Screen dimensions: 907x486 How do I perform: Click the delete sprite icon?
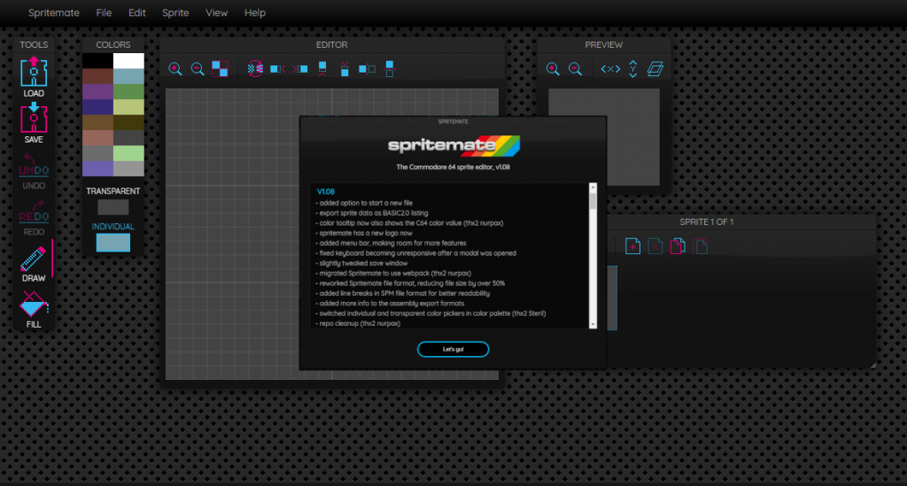655,246
